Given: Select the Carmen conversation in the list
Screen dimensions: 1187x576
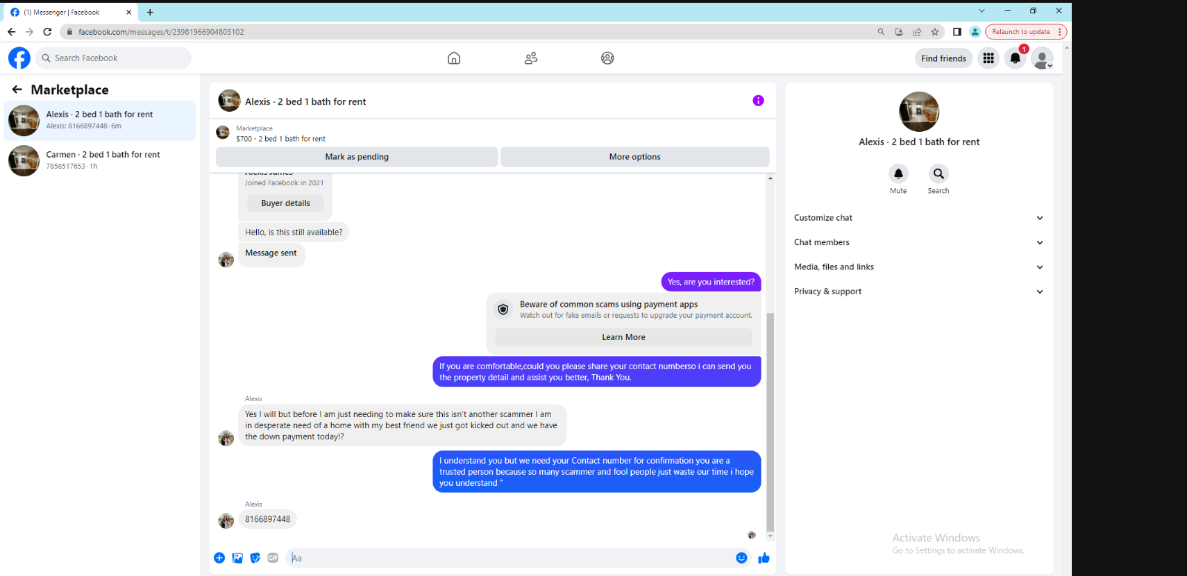Looking at the screenshot, I should point(100,161).
